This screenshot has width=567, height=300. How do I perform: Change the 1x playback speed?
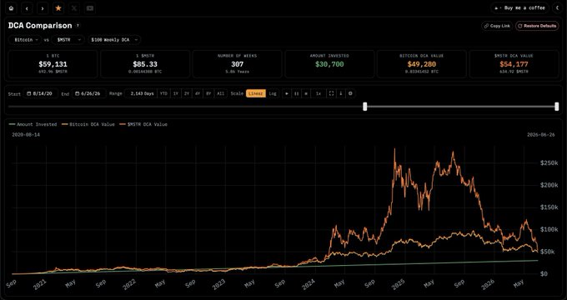[x=319, y=93]
